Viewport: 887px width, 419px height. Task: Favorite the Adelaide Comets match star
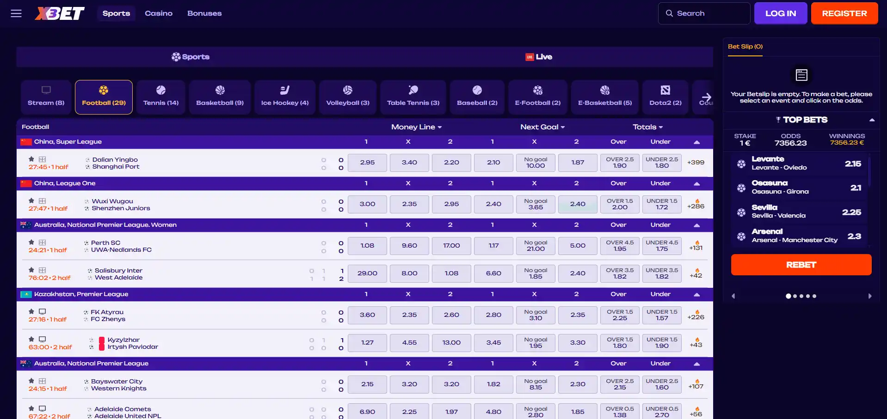31,409
